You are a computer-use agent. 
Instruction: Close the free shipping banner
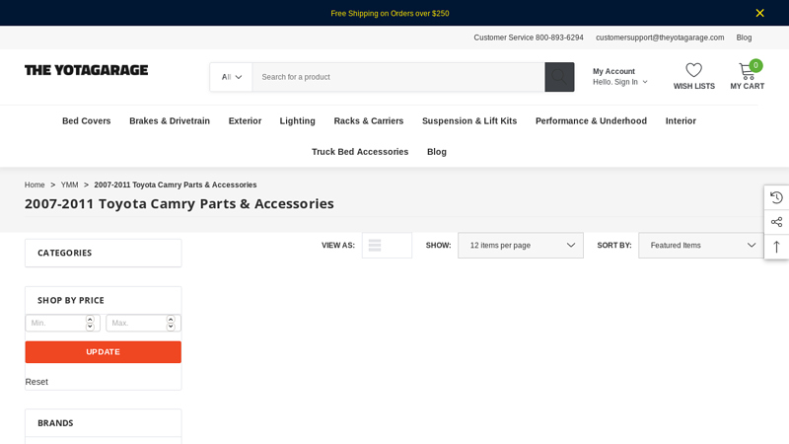[759, 13]
